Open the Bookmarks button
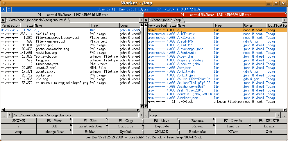This screenshot has height=141, width=288. tap(197, 131)
